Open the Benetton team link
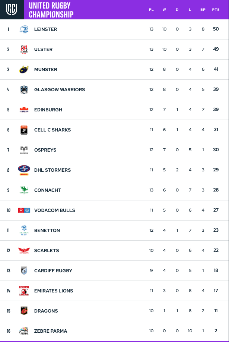The image size is (229, 342). click(47, 230)
